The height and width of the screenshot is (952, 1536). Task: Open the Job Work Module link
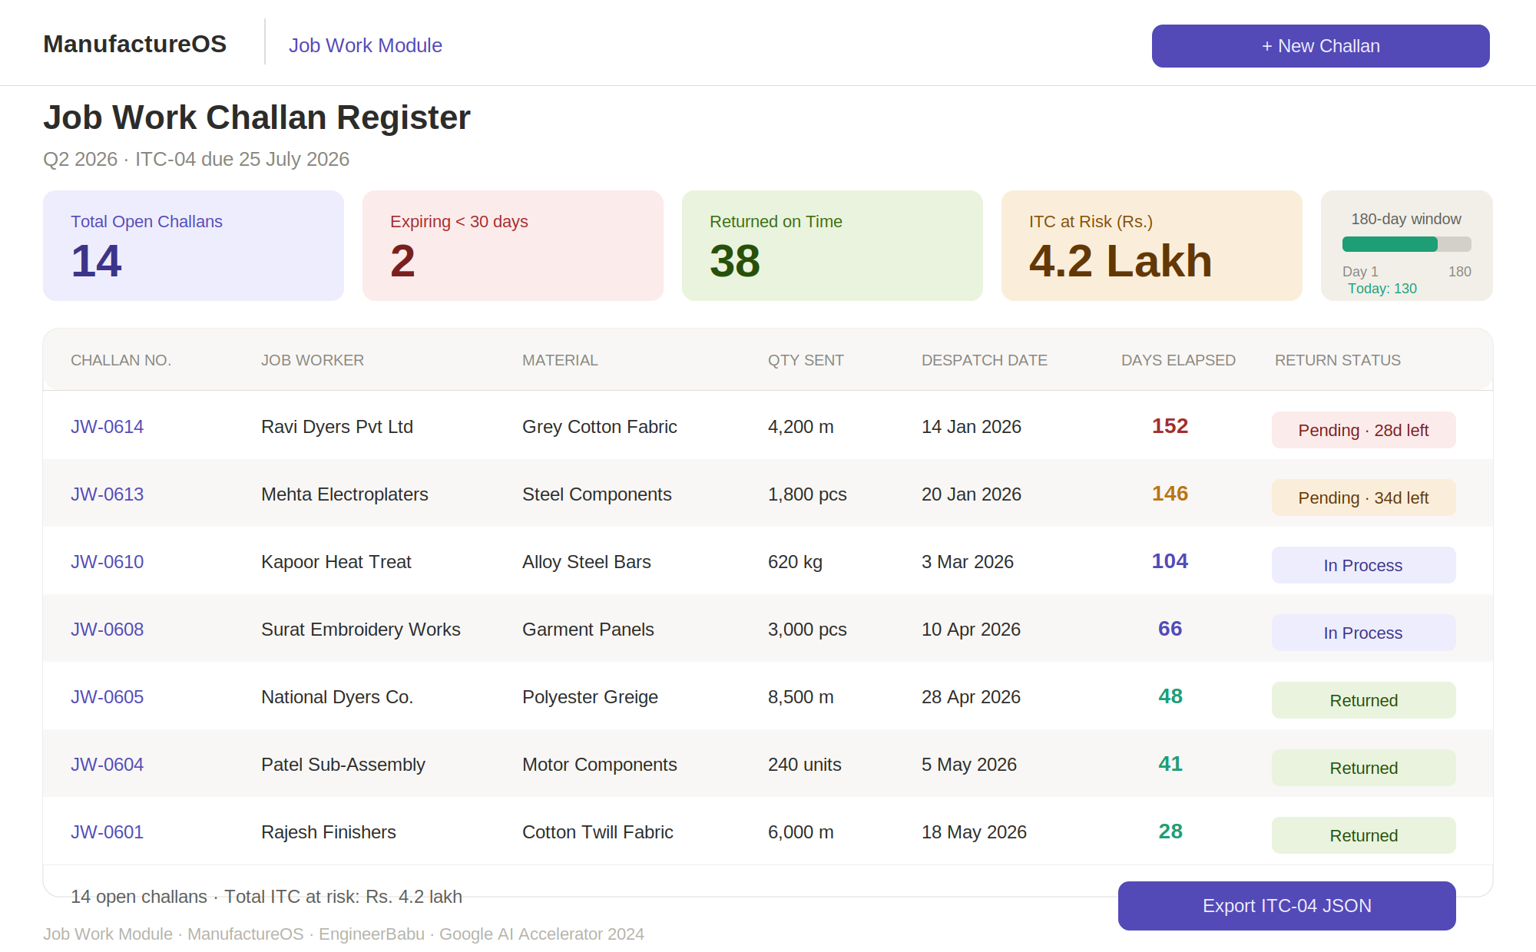(x=365, y=45)
